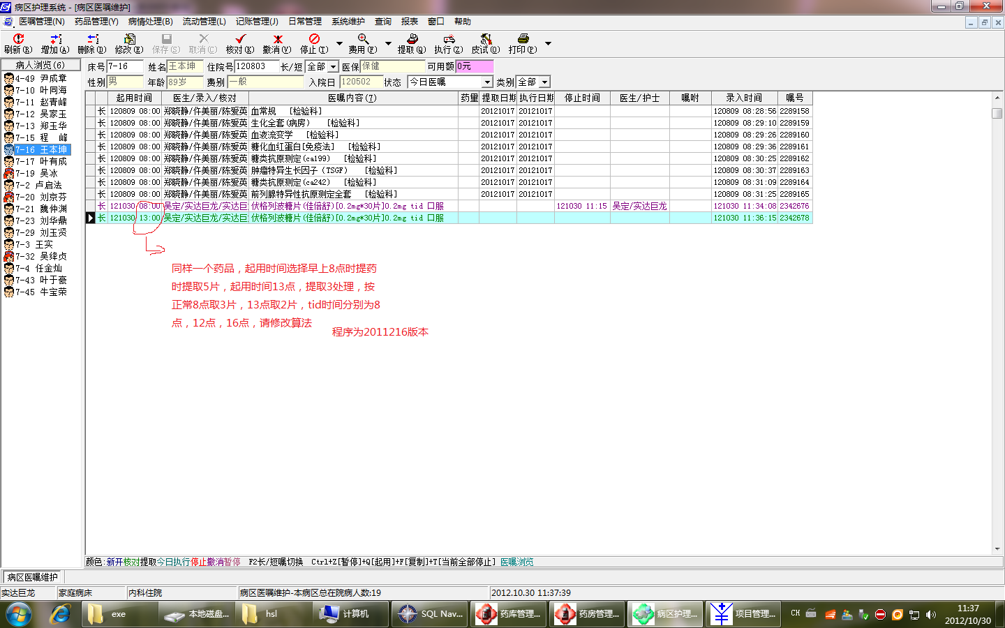Select the 病区医嘱维护 bottom tab

pyautogui.click(x=33, y=577)
